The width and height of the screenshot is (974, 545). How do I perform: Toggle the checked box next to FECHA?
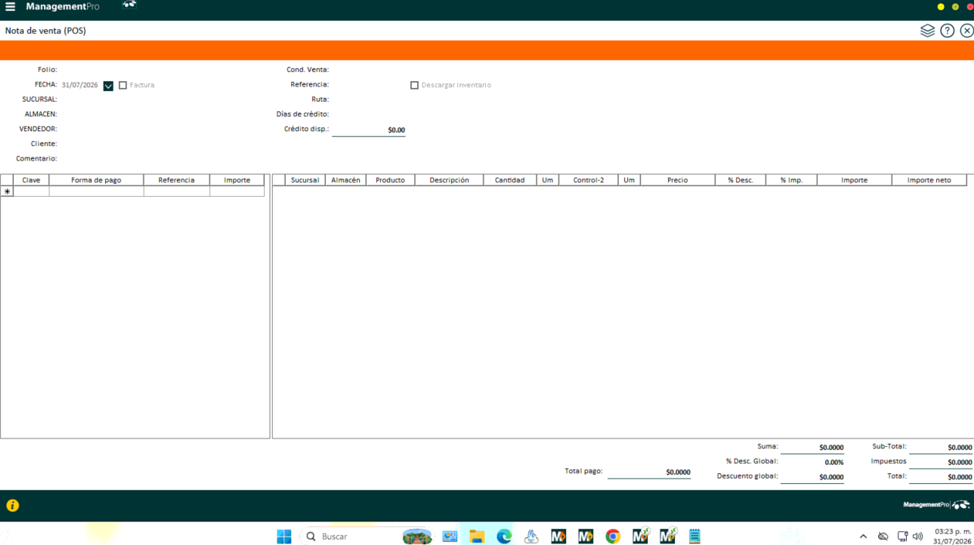(108, 86)
